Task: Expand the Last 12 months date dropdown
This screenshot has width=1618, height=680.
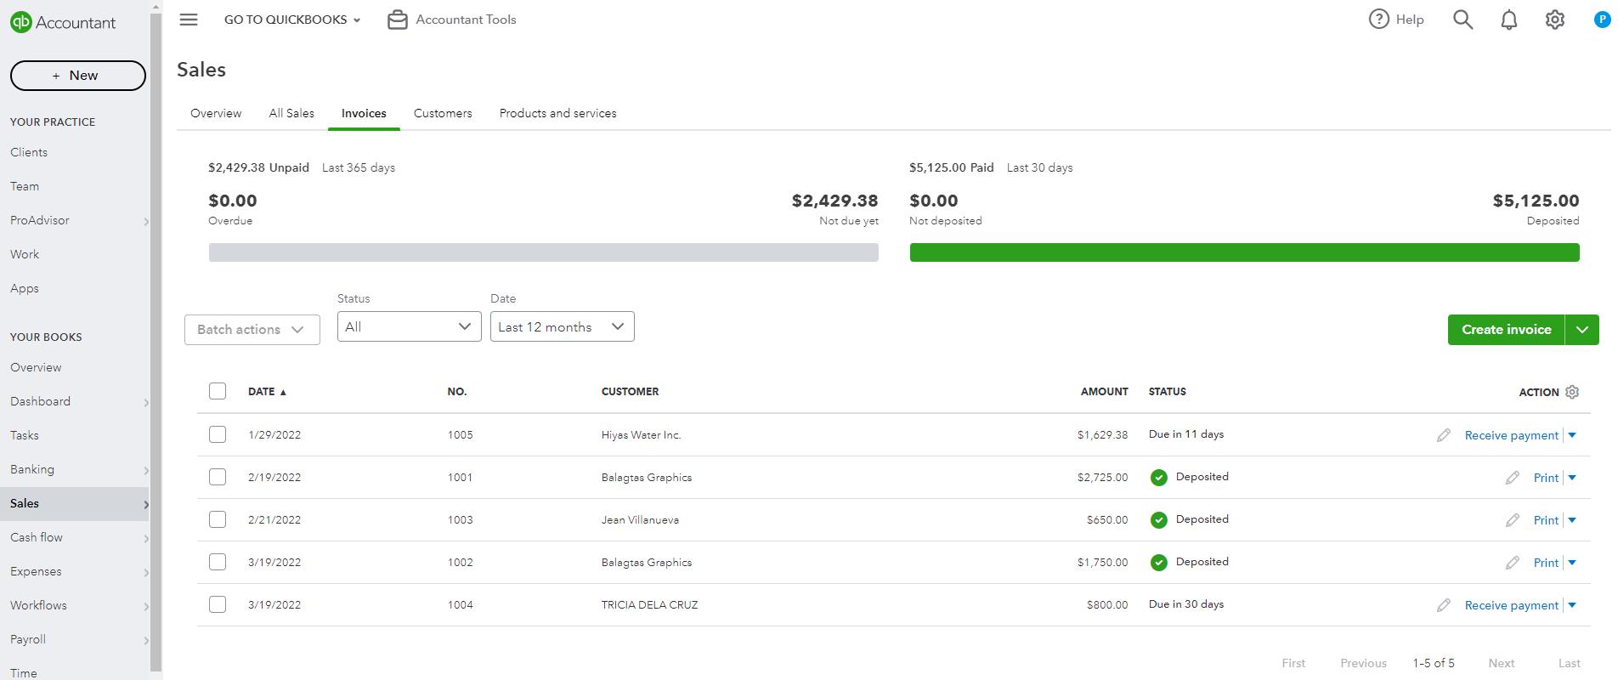Action: point(562,326)
